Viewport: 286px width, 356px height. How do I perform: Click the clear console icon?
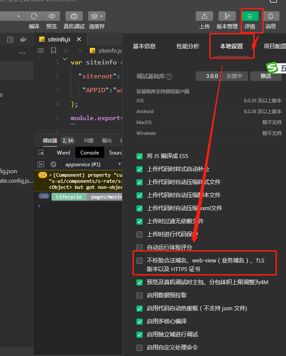click(54, 164)
